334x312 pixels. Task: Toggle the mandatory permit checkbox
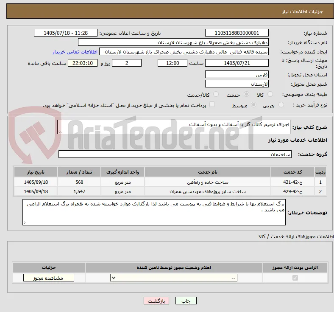click(x=295, y=278)
